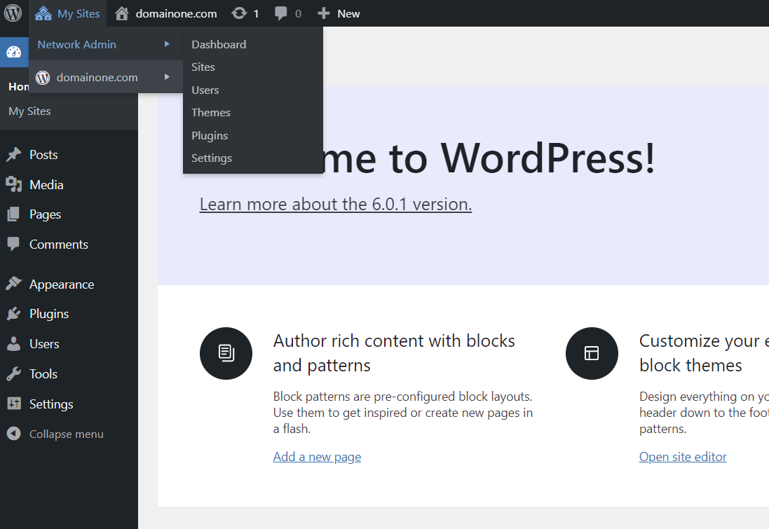
Task: Click the Dashboard gauge icon in sidebar
Action: click(14, 52)
